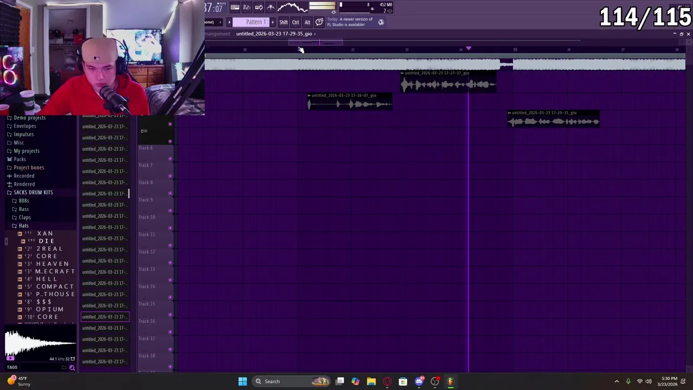
Task: Open the pattern options arrow left of Pattern 1
Action: tap(229, 22)
